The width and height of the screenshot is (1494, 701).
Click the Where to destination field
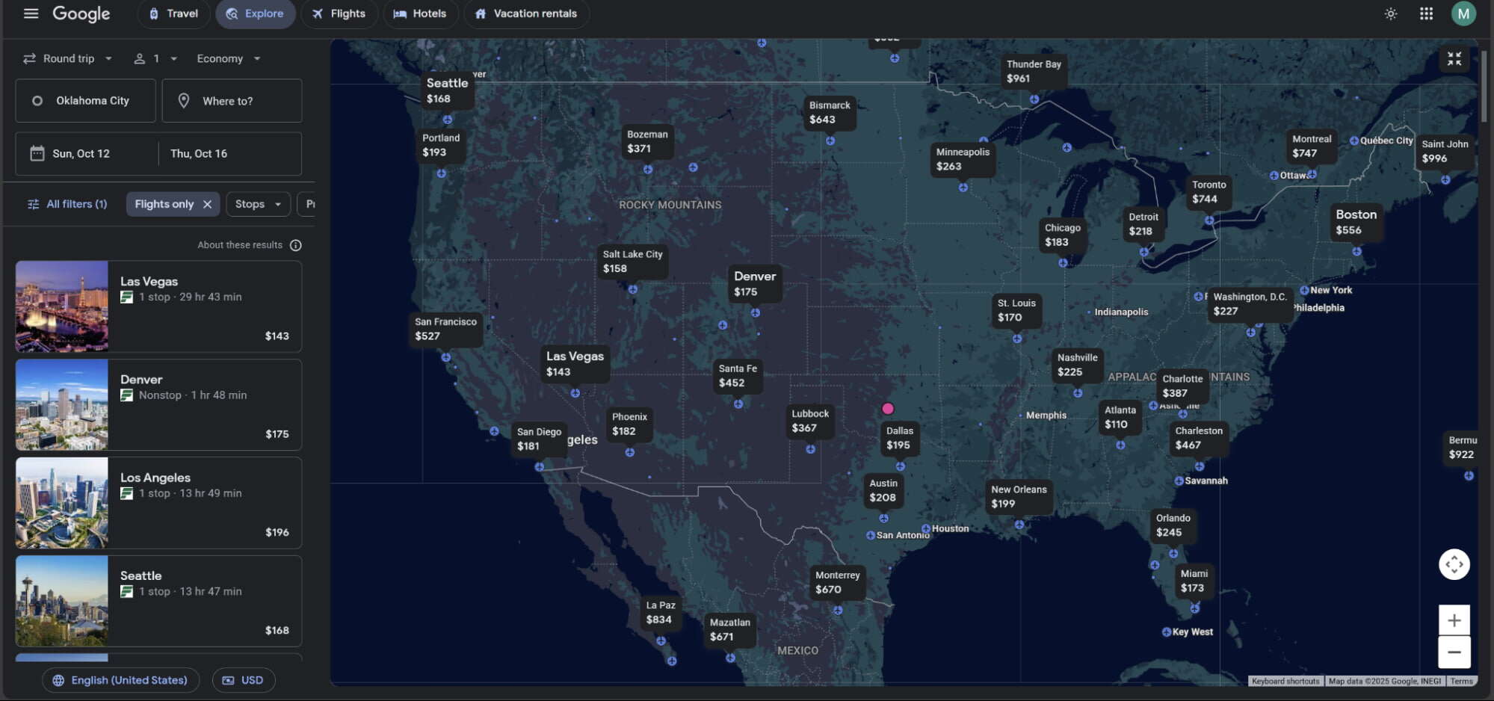232,100
